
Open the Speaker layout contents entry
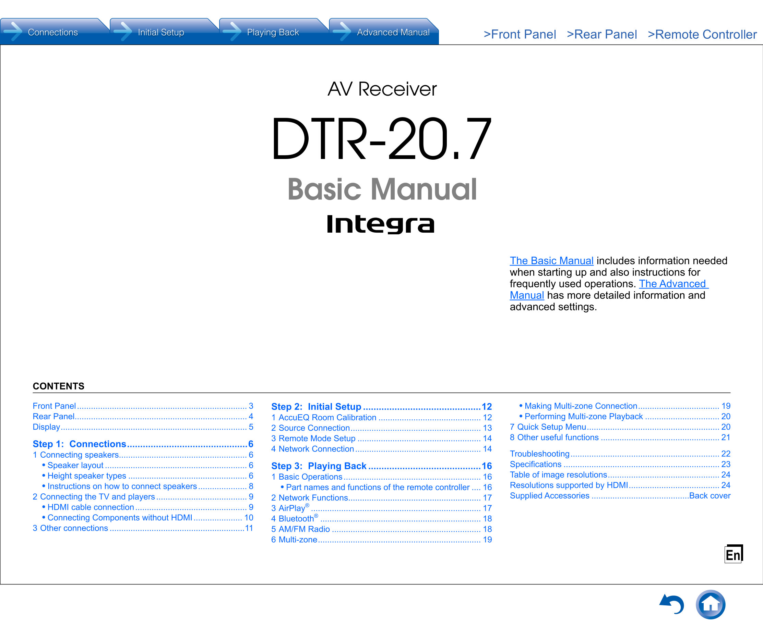[x=75, y=465]
